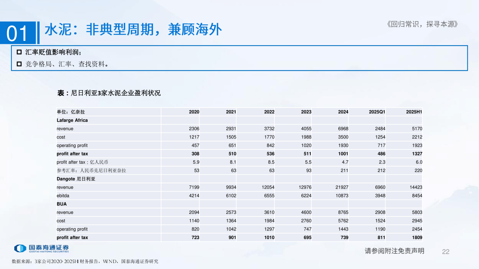This screenshot has height=269, width=479.
Task: Click the blue 01 section number box
Action: tap(18, 33)
